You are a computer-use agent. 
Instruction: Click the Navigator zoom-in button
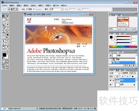134,29
